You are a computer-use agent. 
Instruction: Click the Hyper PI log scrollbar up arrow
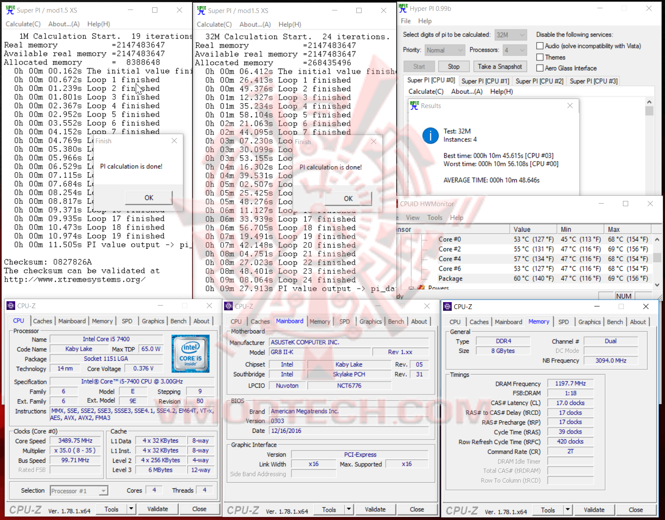(649, 102)
